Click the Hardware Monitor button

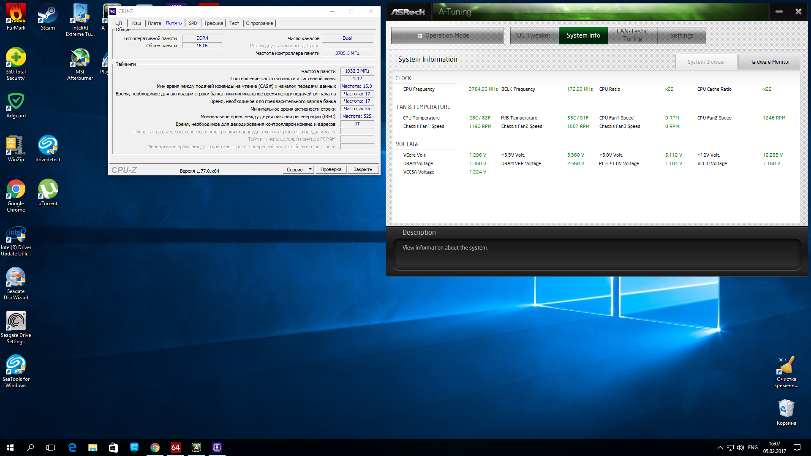pyautogui.click(x=769, y=62)
